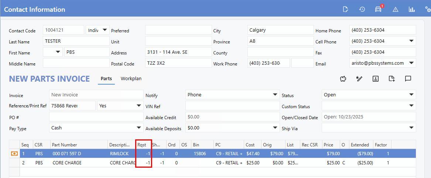Click the edit document icon in header
This screenshot has height=178, width=431.
coord(345,9)
